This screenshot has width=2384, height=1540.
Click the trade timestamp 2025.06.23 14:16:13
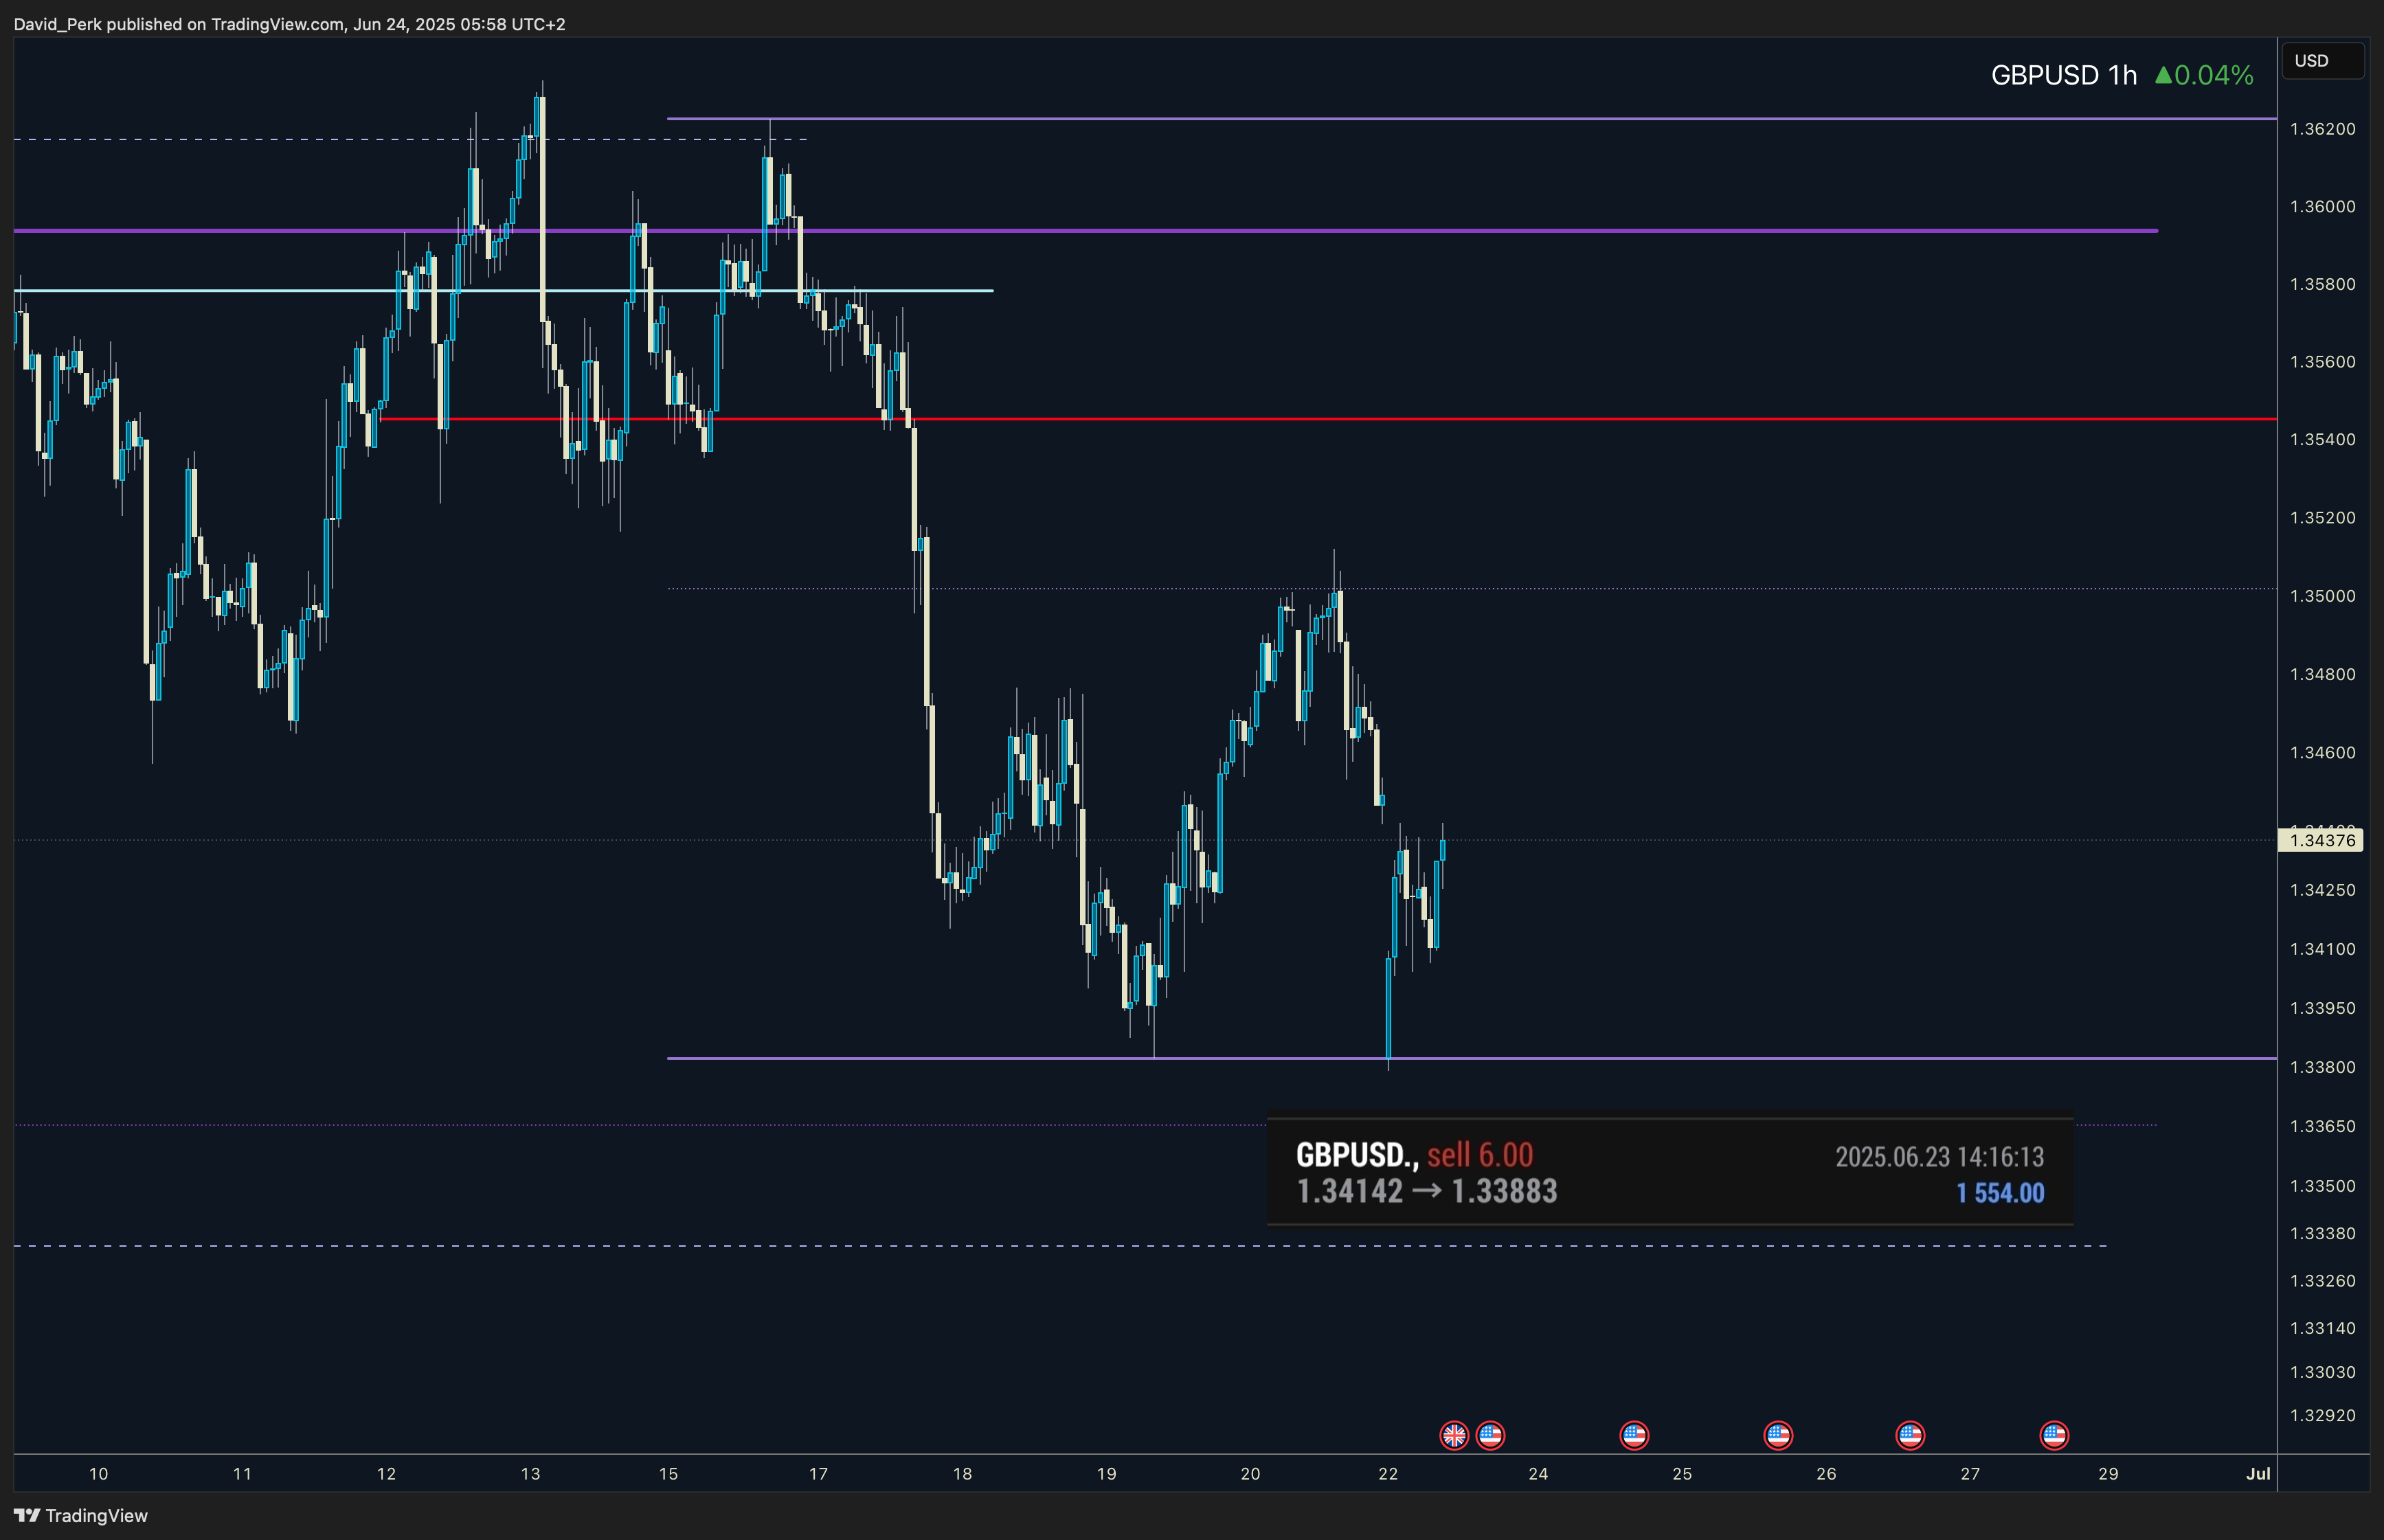coord(1939,1157)
